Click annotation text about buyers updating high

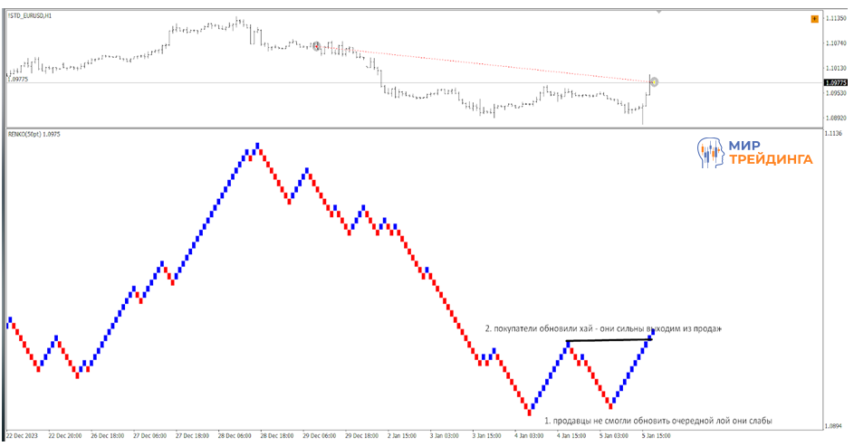603,328
